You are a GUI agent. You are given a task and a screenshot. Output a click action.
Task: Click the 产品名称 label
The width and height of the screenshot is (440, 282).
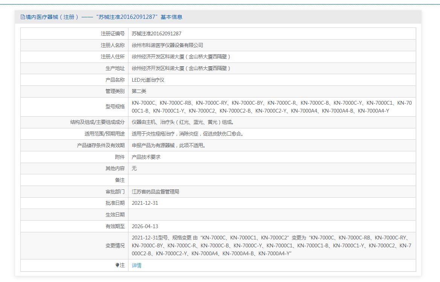115,80
